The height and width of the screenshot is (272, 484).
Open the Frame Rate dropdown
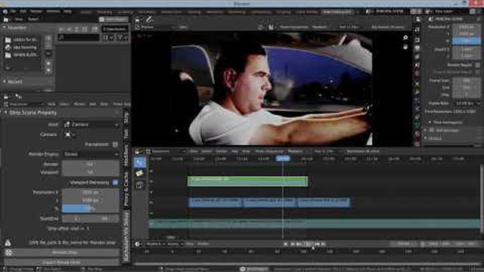tap(467, 104)
